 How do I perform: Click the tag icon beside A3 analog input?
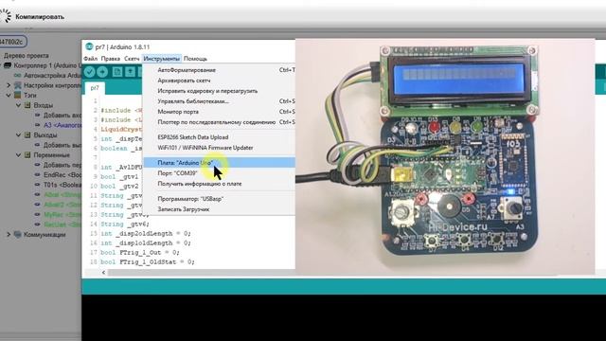pos(38,125)
